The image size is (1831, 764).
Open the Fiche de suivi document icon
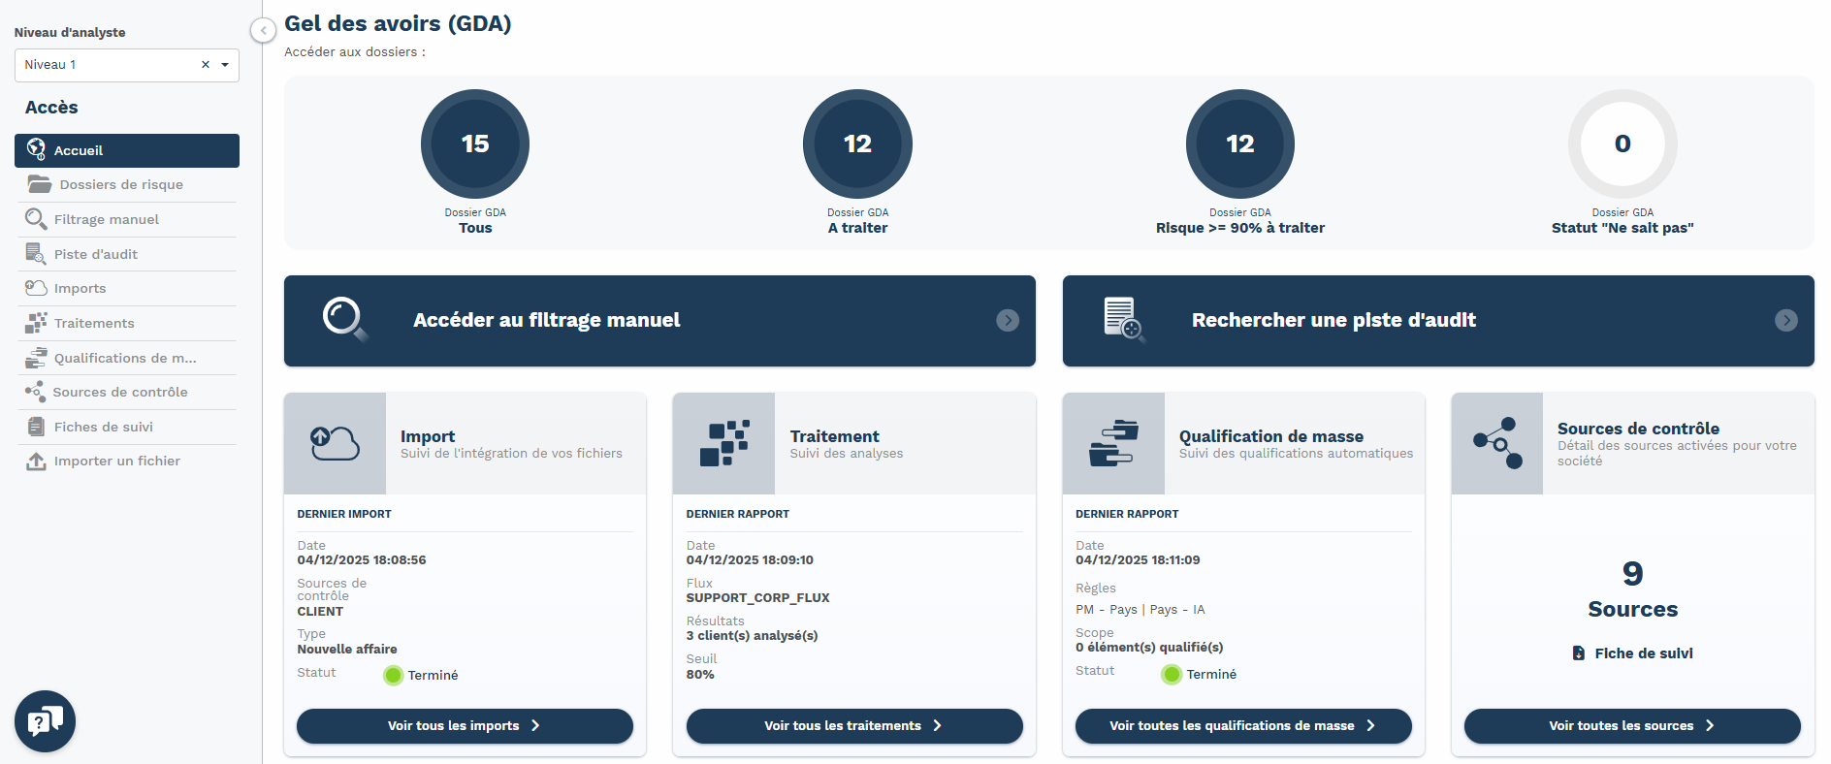pos(1579,653)
